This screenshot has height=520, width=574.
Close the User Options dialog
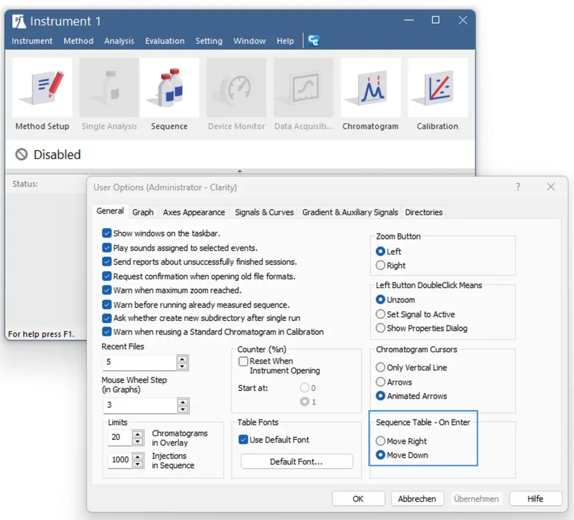coord(550,187)
